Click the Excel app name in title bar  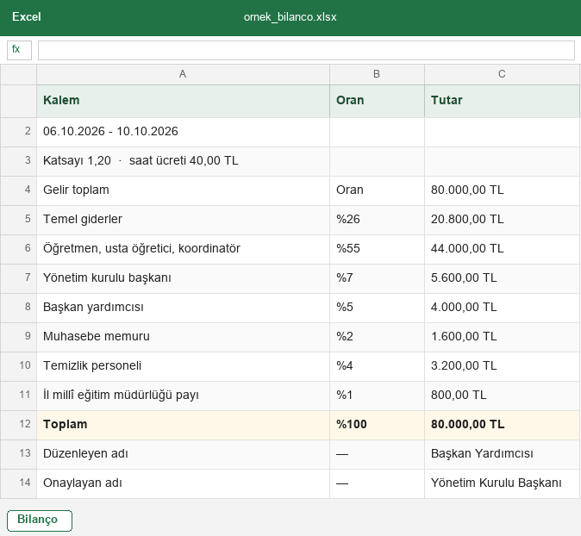click(27, 17)
